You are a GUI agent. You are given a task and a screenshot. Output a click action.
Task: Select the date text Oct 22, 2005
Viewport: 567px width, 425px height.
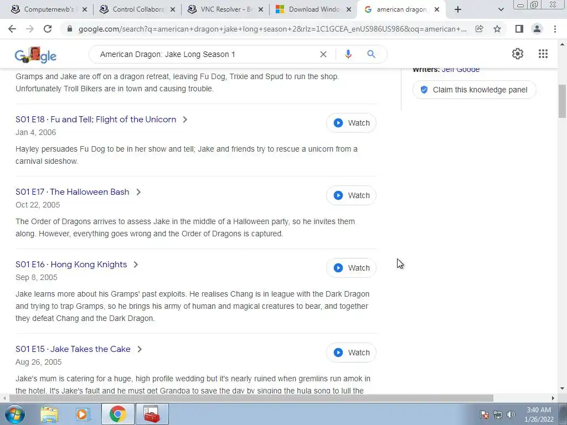tap(38, 205)
